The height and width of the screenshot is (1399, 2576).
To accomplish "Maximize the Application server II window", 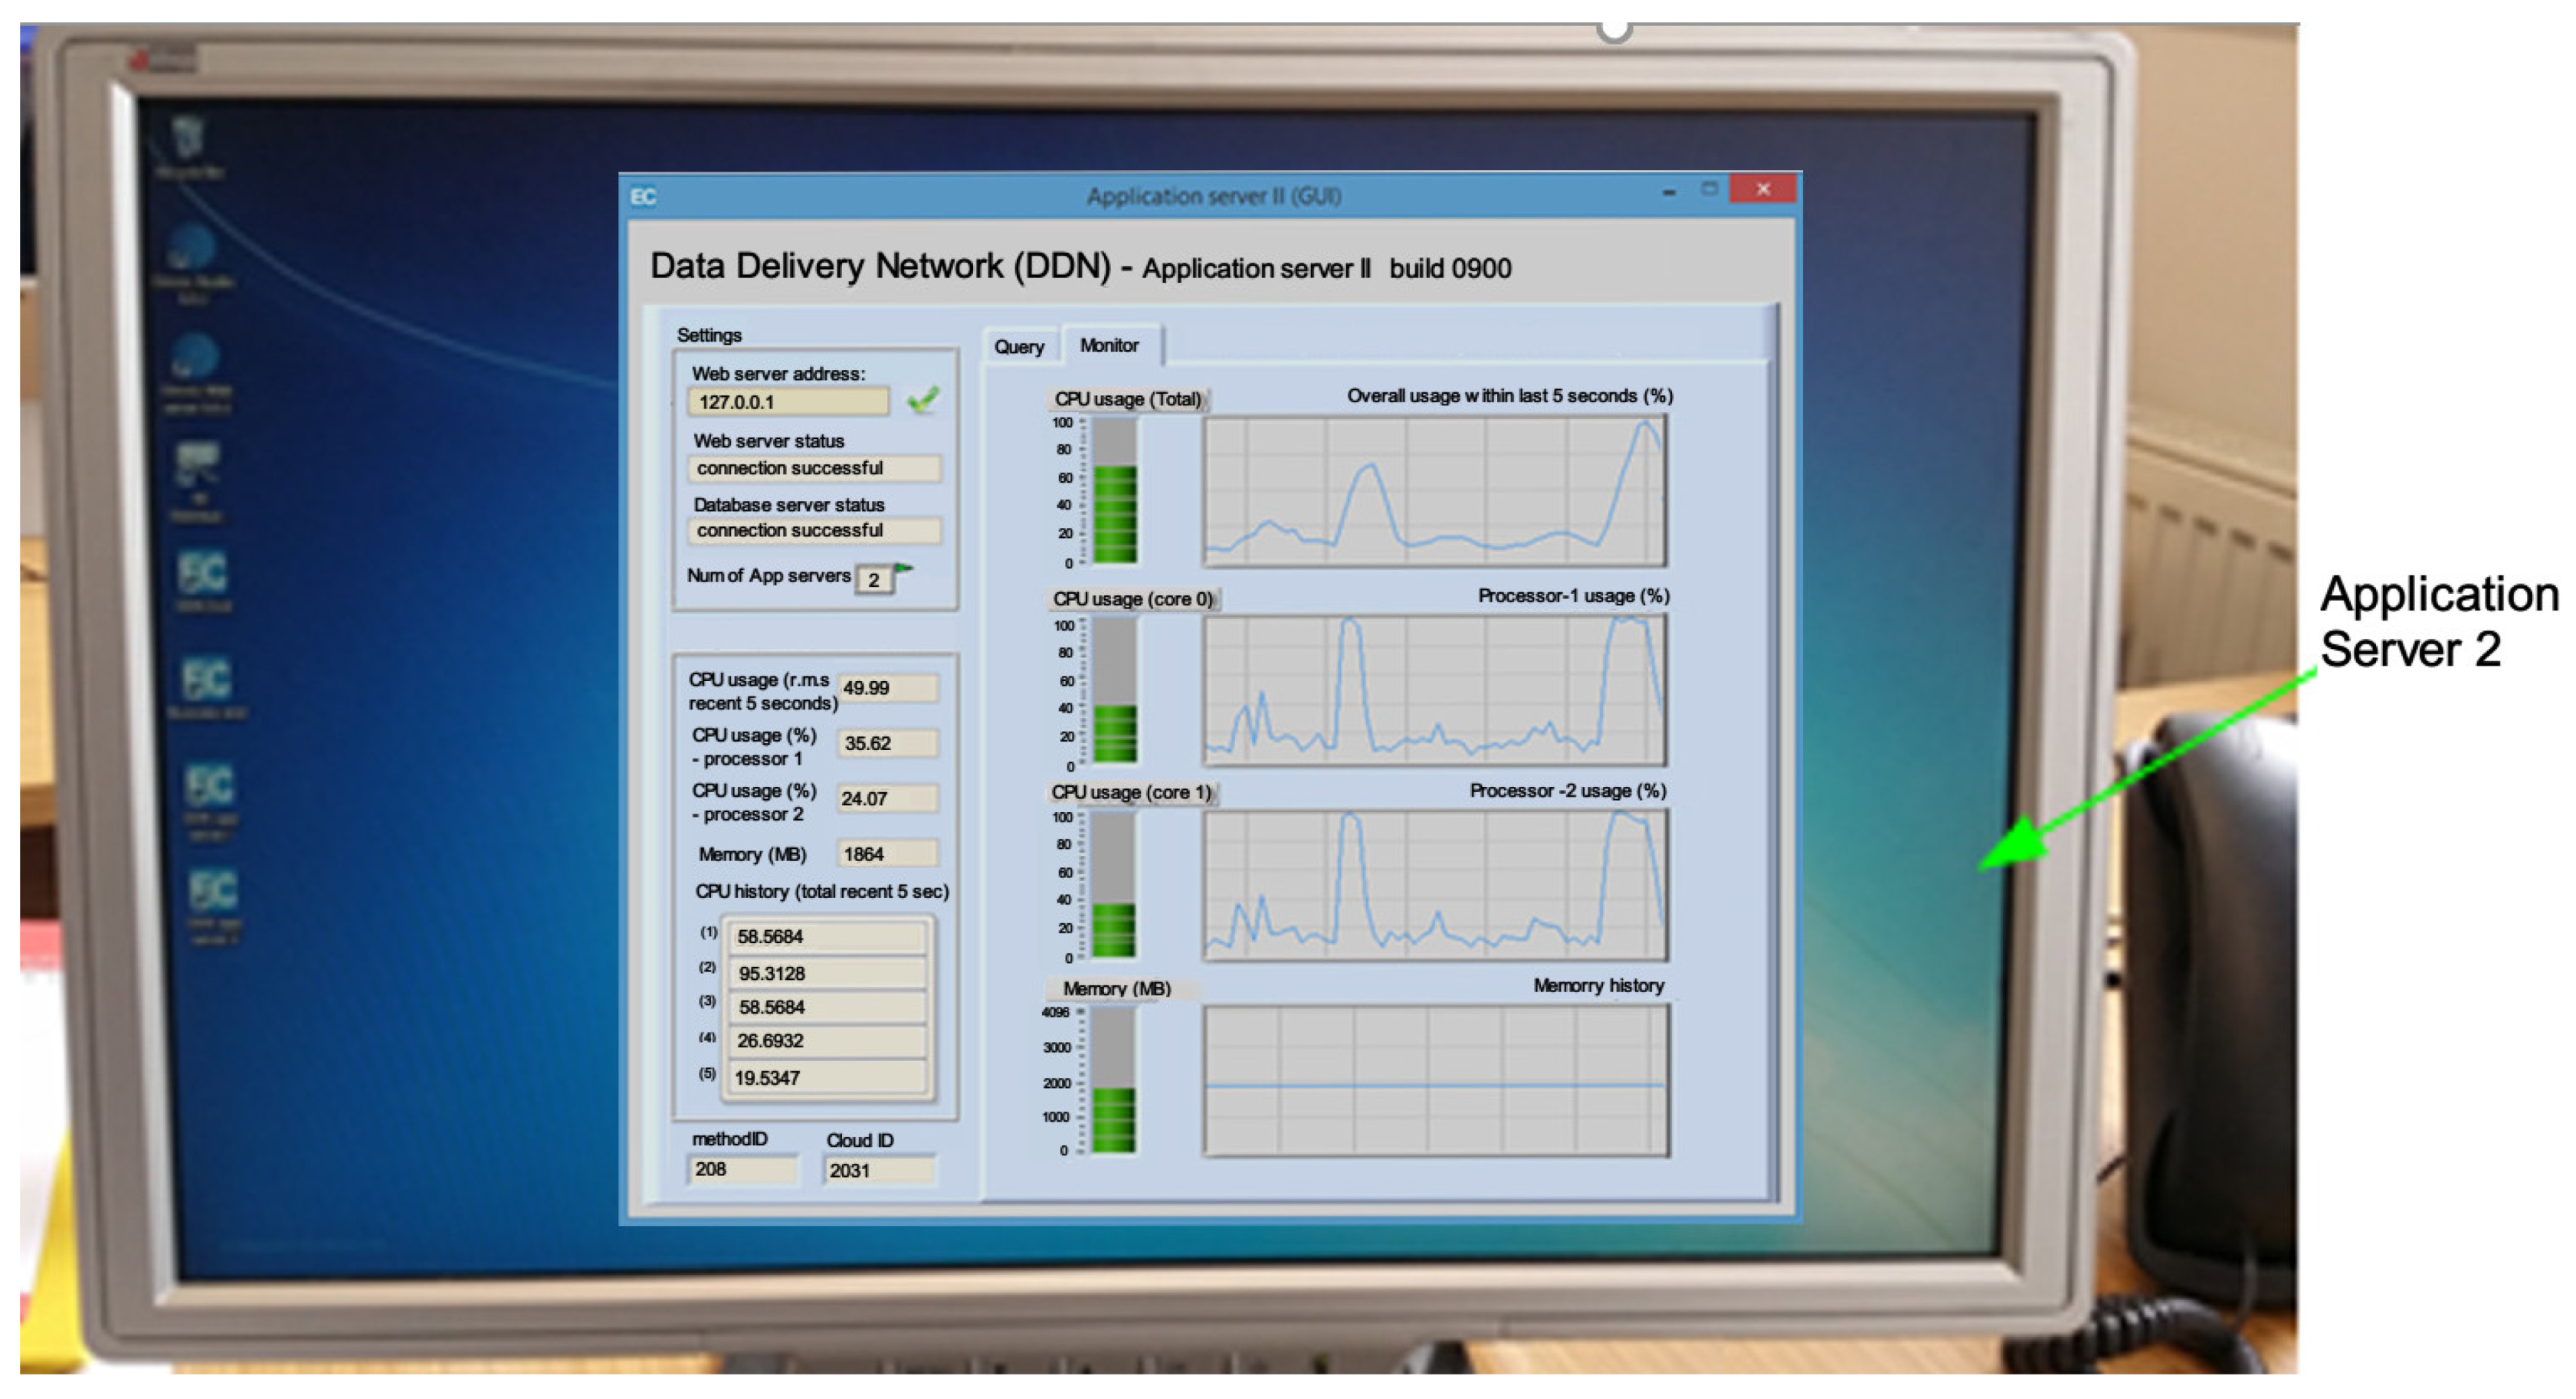I will pos(1710,189).
